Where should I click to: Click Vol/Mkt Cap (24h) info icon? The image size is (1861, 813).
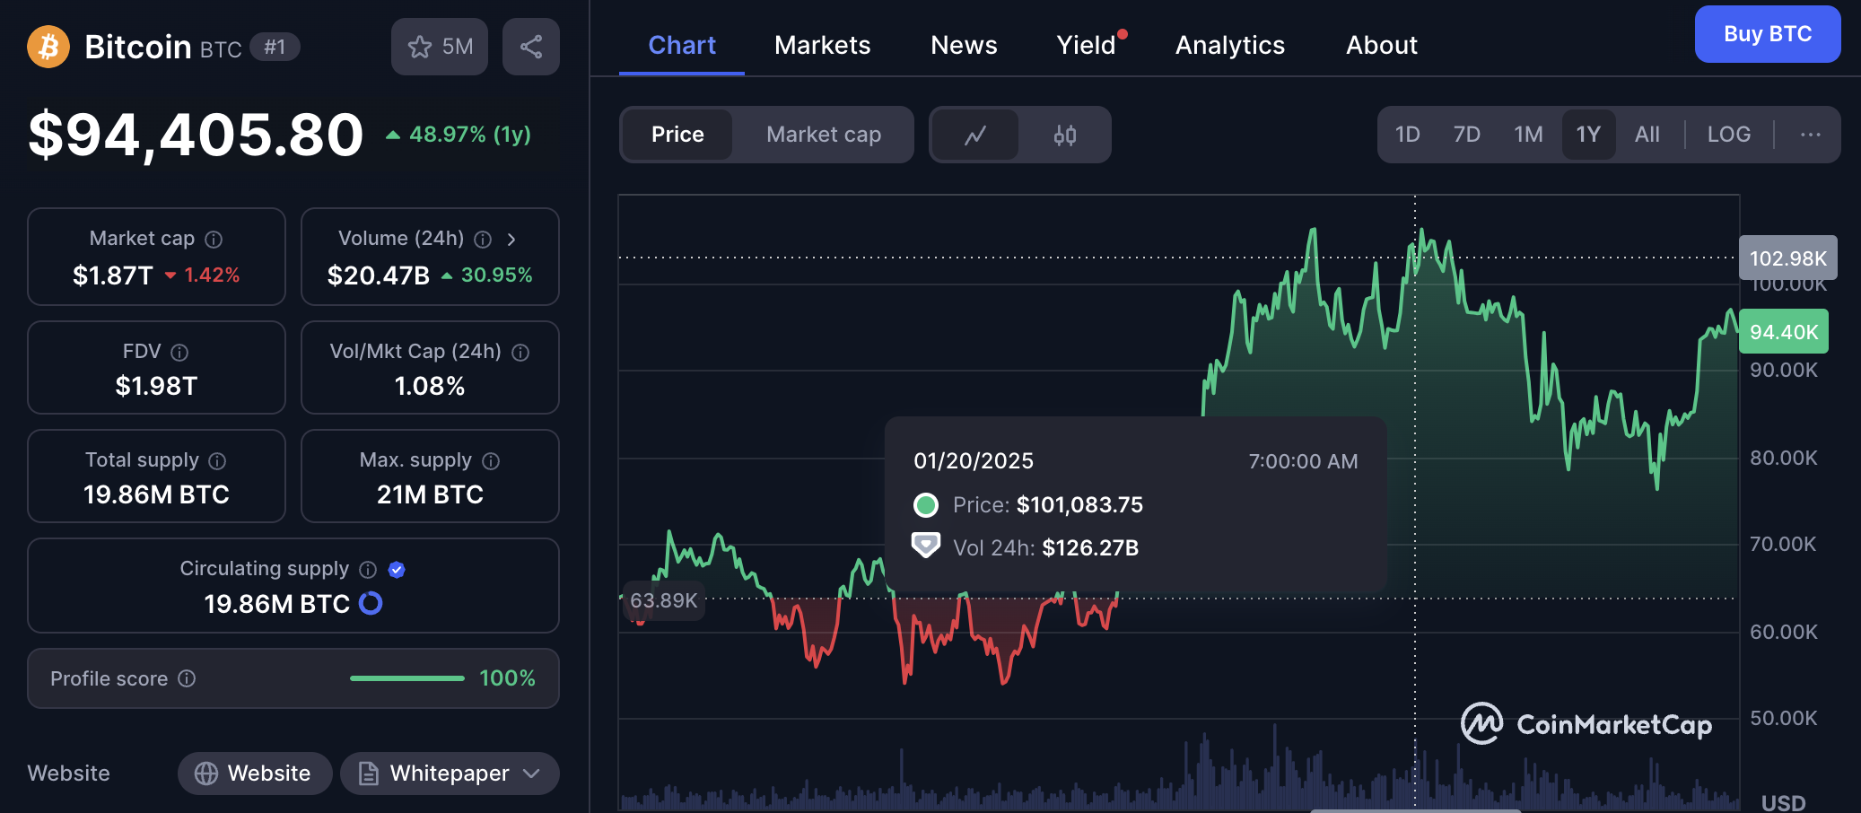pyautogui.click(x=520, y=353)
